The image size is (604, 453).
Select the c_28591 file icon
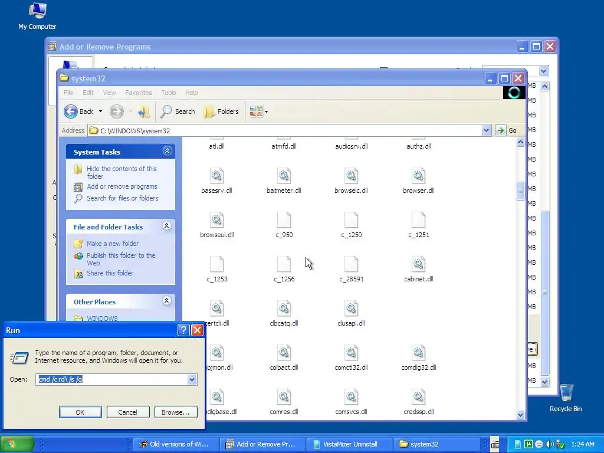pyautogui.click(x=351, y=264)
